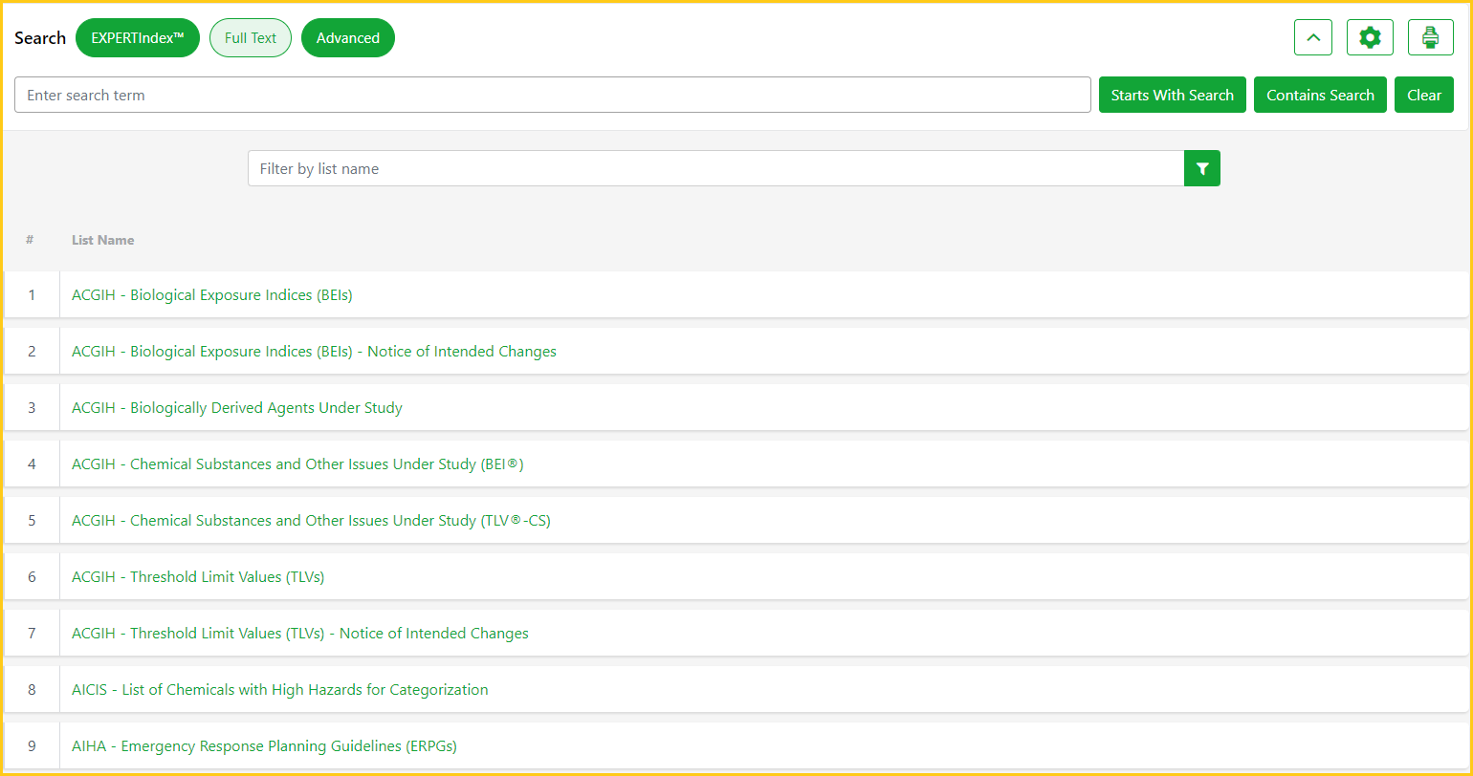Open Chemical Substances Under Study (BEI®) list

(297, 464)
